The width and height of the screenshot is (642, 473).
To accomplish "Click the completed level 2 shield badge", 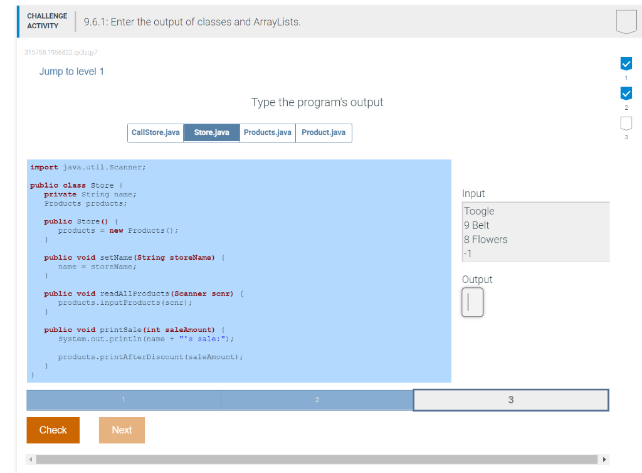I will point(625,93).
